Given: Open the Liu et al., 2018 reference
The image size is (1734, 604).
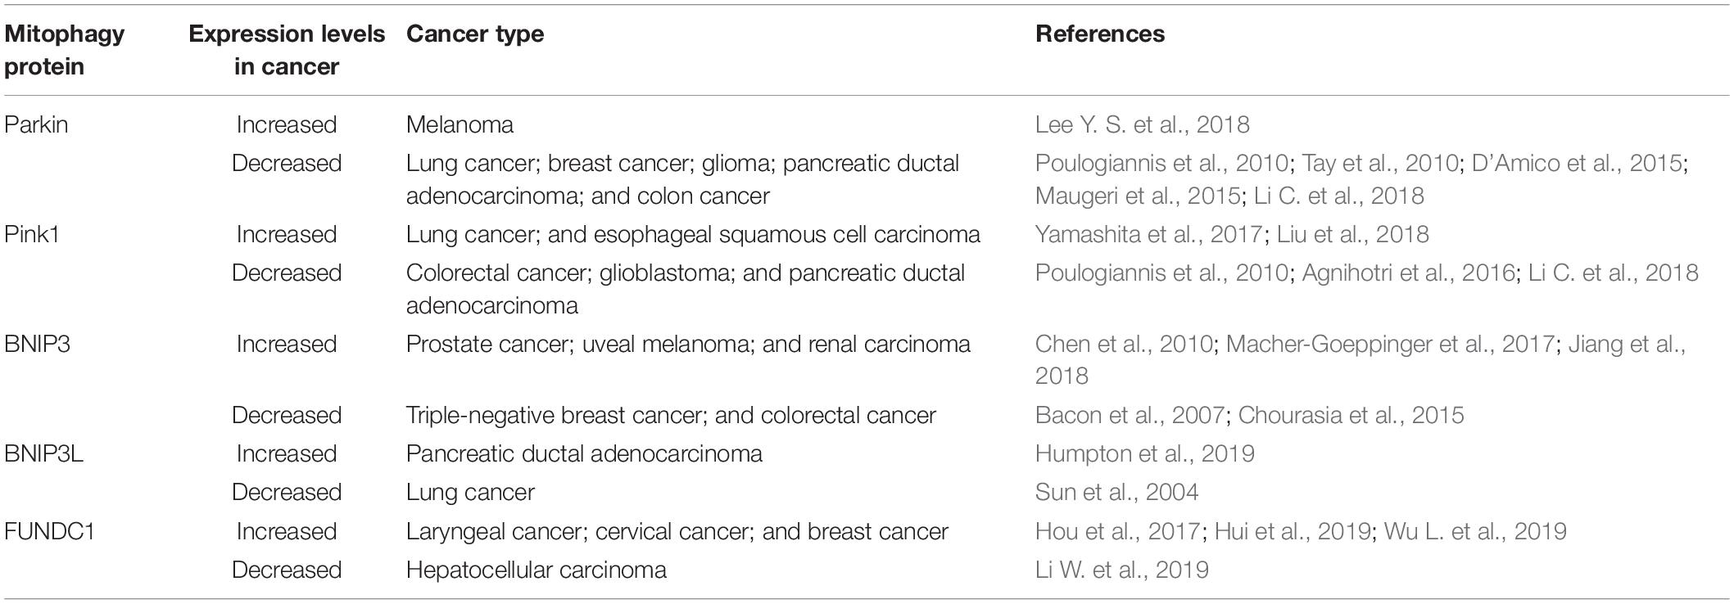Looking at the screenshot, I should 1352,234.
